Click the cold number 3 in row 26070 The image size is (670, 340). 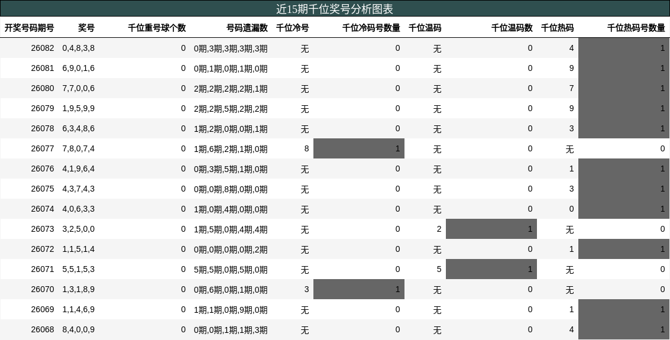306,290
